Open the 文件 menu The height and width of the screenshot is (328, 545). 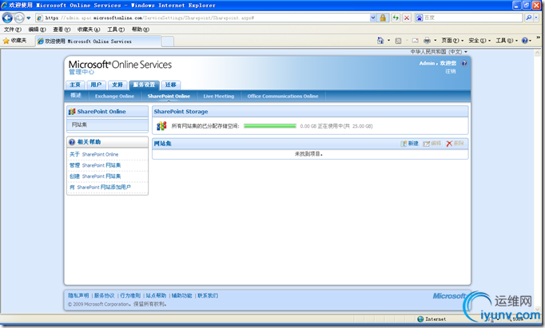click(x=13, y=30)
